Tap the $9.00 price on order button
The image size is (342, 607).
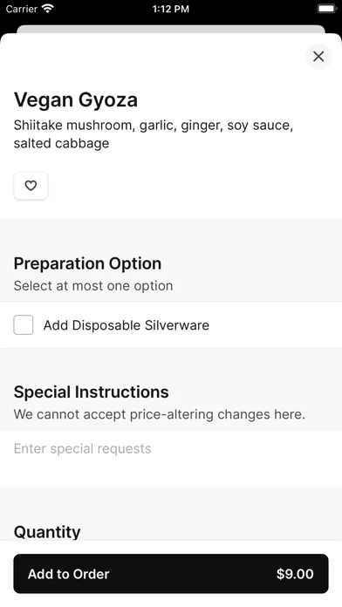(295, 574)
